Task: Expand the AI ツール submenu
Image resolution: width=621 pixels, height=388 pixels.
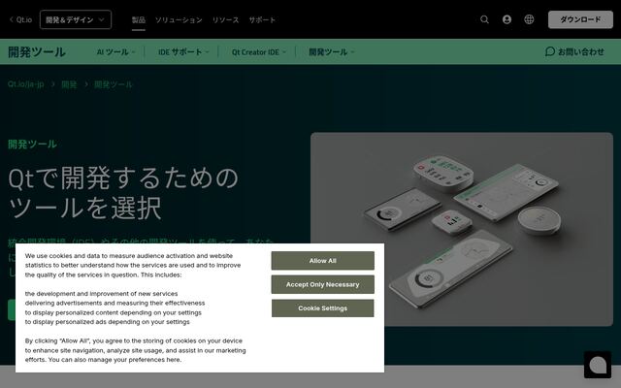Action: tap(115, 51)
